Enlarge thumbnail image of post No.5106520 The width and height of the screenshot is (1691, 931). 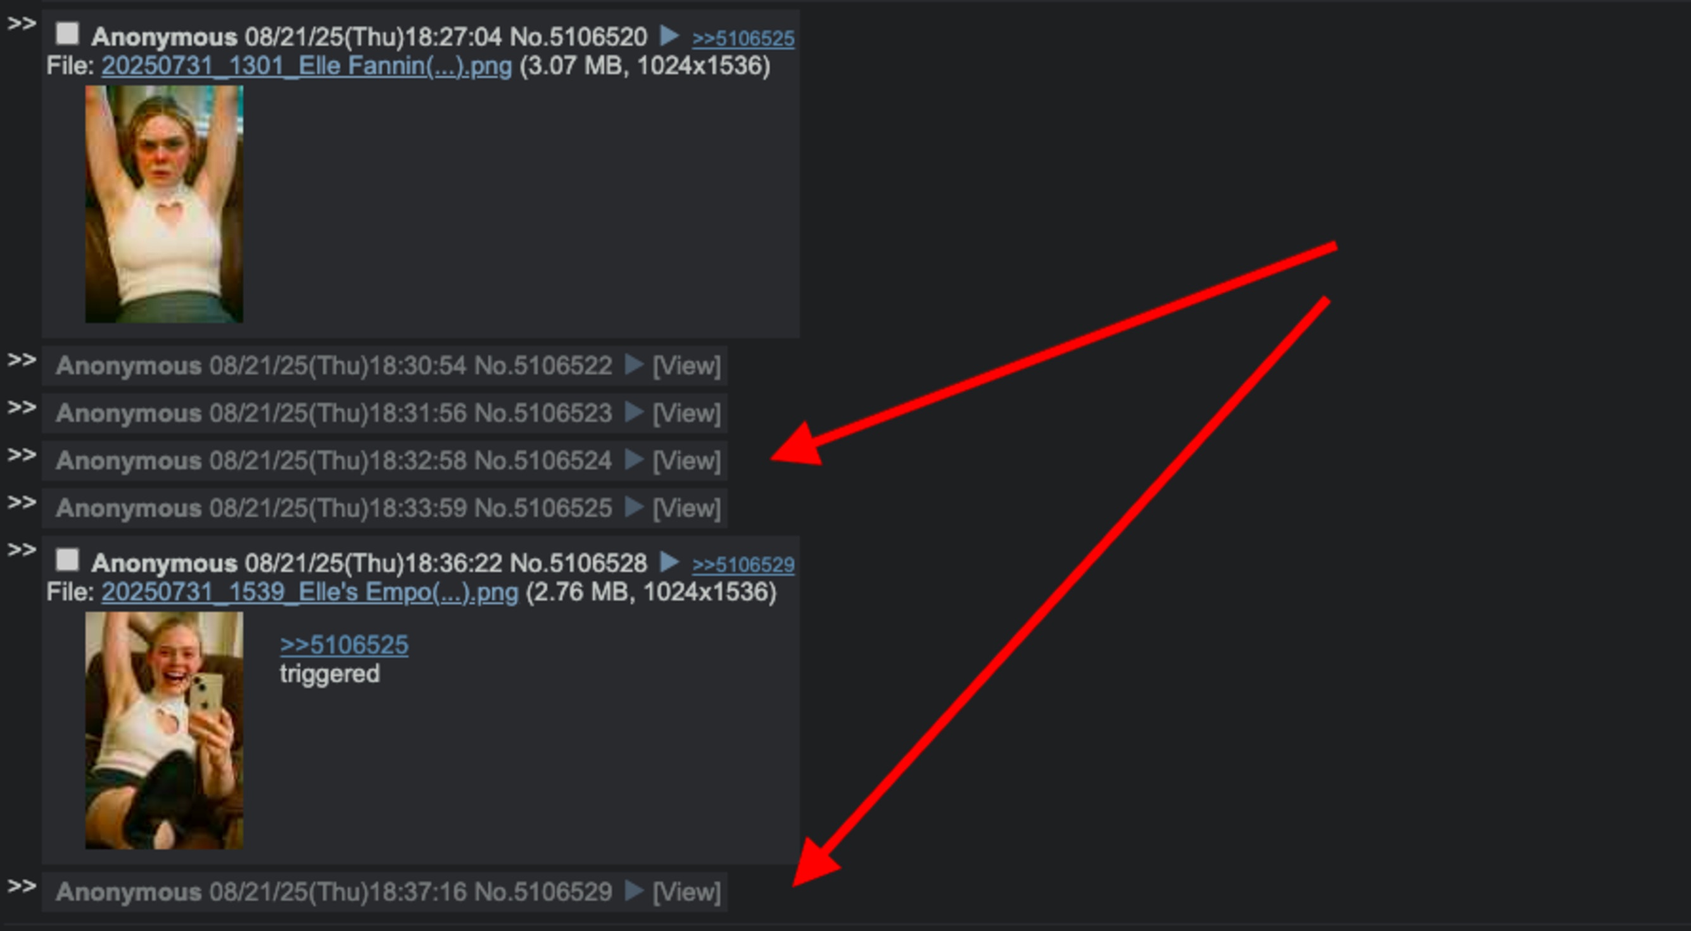[x=164, y=204]
